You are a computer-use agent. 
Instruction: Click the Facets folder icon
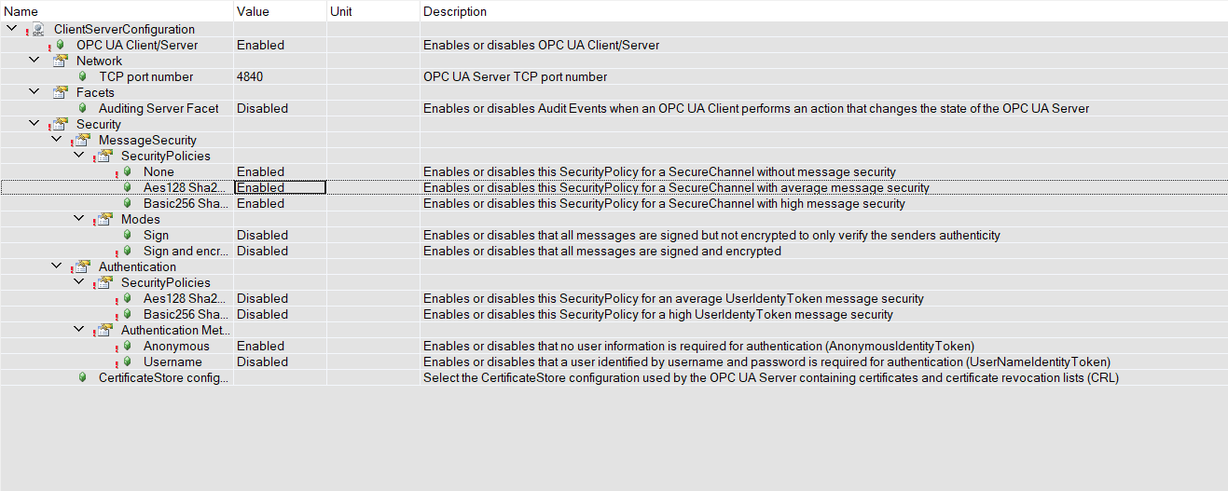pyautogui.click(x=61, y=92)
